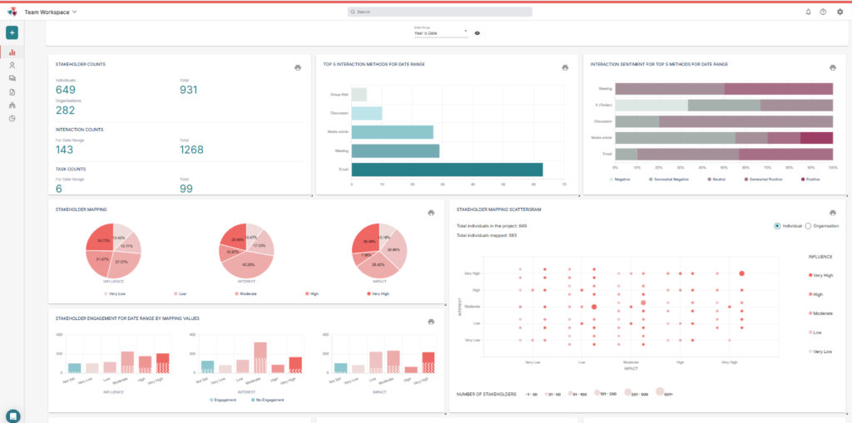Toggle No Engagement legend item
The width and height of the screenshot is (852, 423).
pos(267,400)
